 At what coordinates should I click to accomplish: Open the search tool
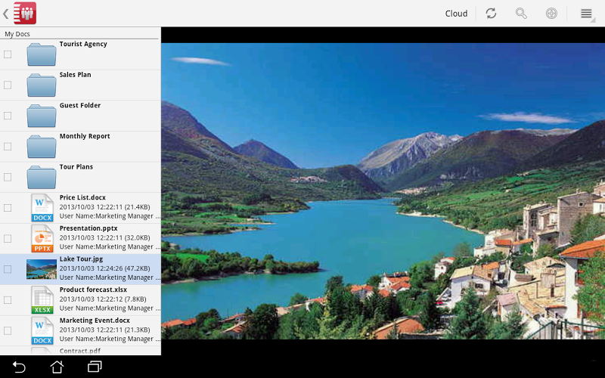[x=521, y=14]
